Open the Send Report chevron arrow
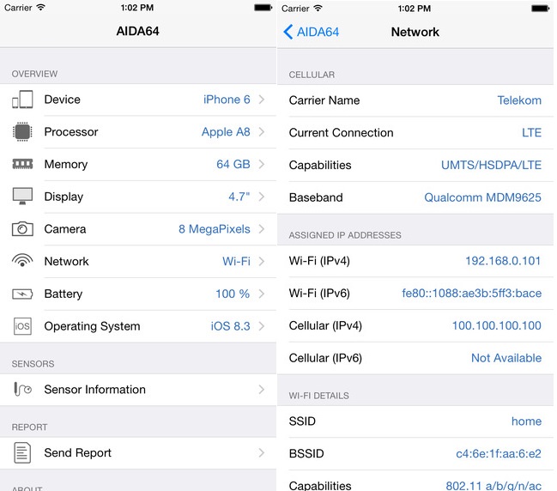Screen dimensions: 557x491 [261, 452]
